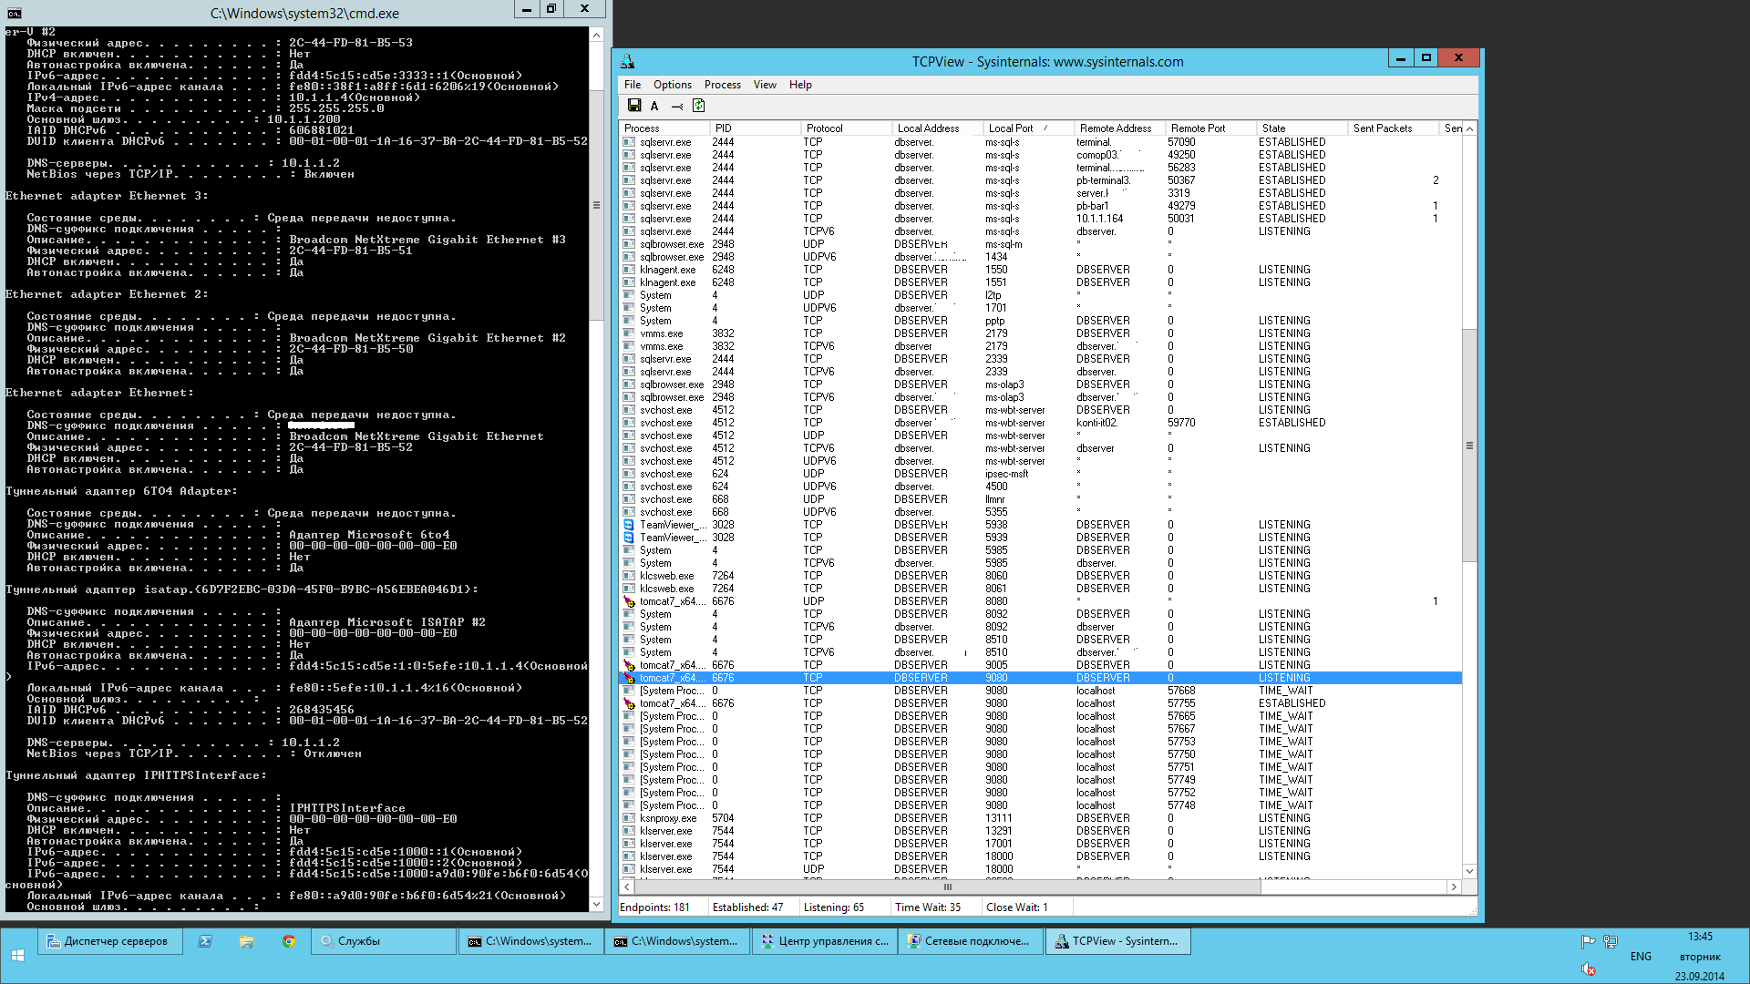Switch to the Центр управления taskbar window
This screenshot has height=984, width=1750.
(825, 941)
